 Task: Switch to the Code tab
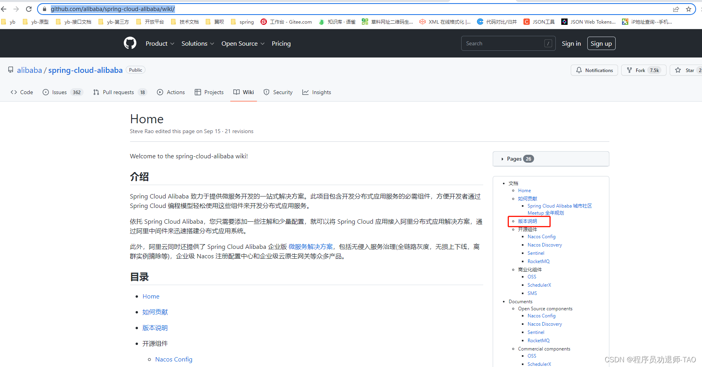[22, 92]
